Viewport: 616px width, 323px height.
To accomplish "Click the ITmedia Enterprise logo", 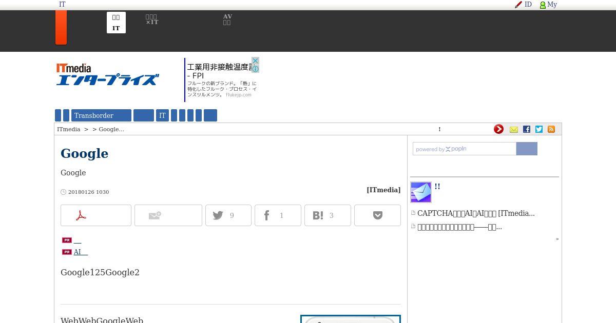I will pos(107,74).
